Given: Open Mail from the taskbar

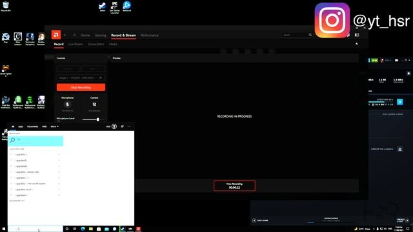Looking at the screenshot, I should (x=106, y=229).
